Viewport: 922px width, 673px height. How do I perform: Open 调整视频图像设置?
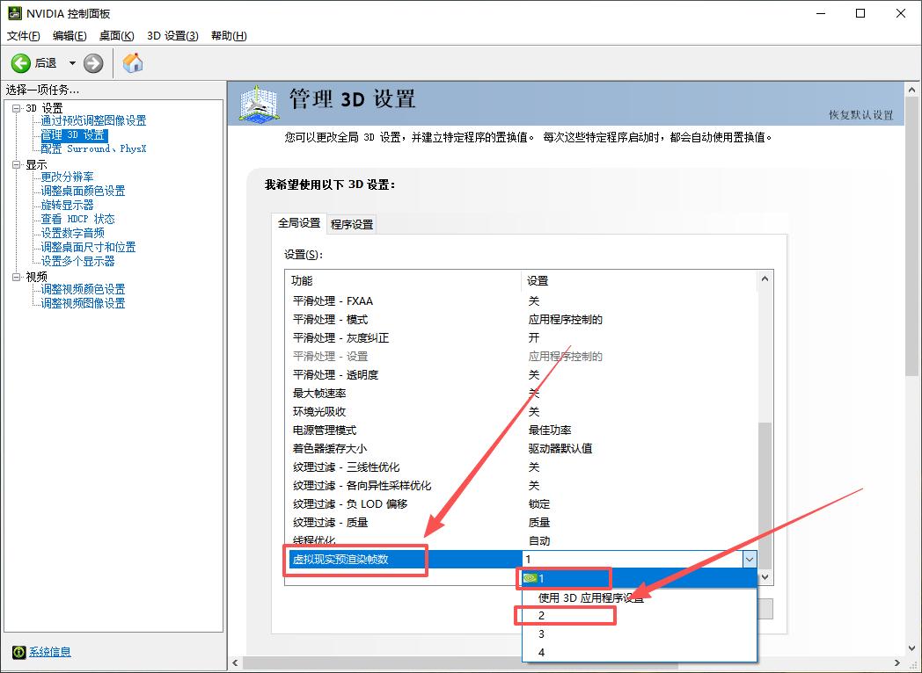coord(83,303)
